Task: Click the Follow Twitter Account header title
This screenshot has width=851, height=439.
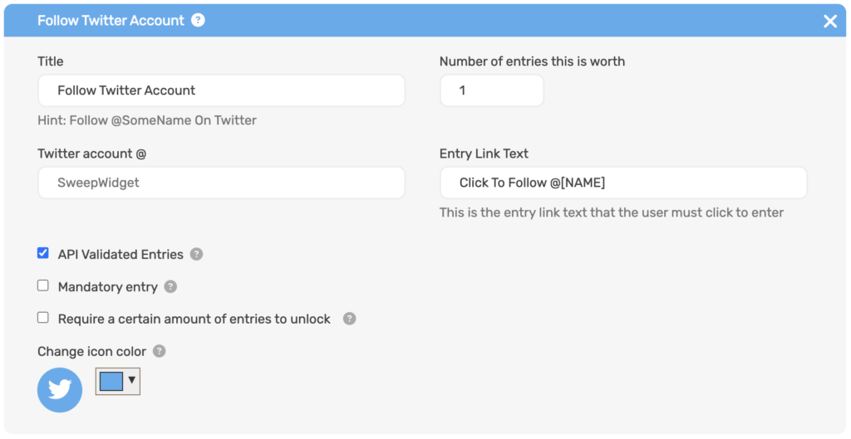Action: tap(111, 21)
